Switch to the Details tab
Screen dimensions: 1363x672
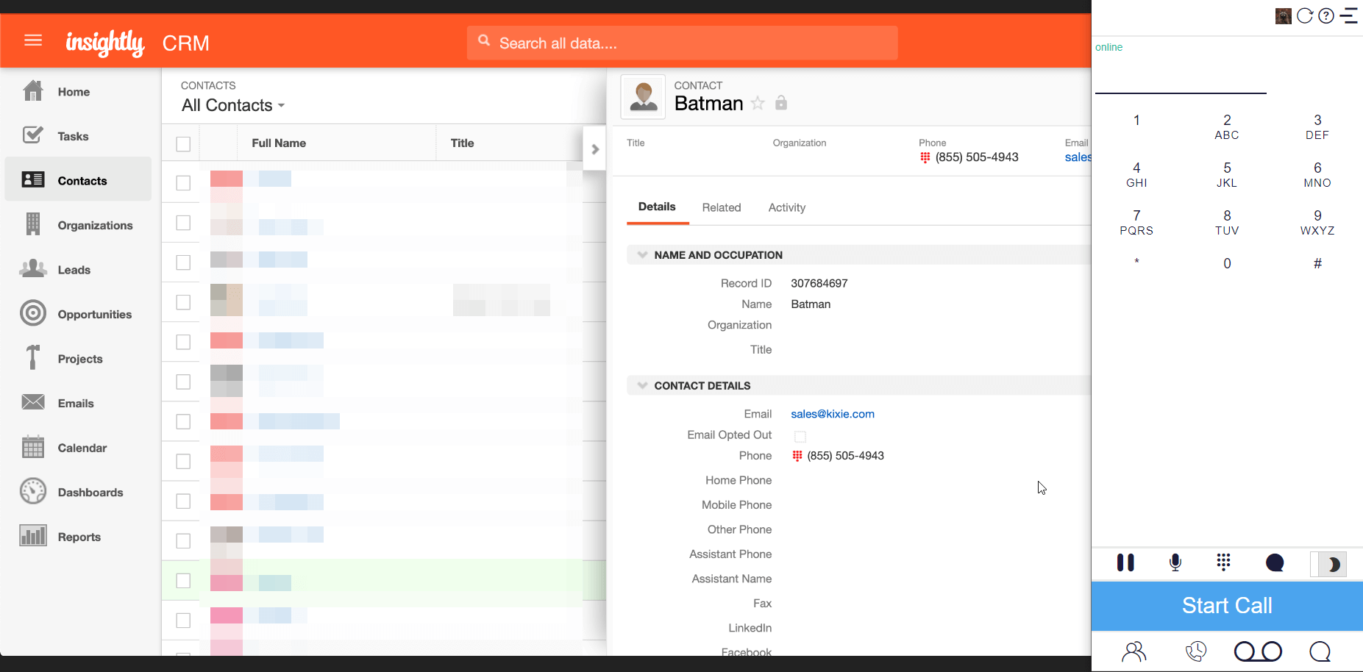click(x=657, y=207)
